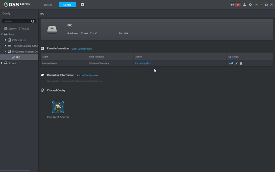Select Stores in the tree
The height and width of the screenshot is (172, 275).
click(x=12, y=63)
